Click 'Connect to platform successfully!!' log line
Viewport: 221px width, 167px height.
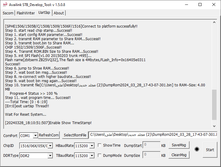(71, 26)
